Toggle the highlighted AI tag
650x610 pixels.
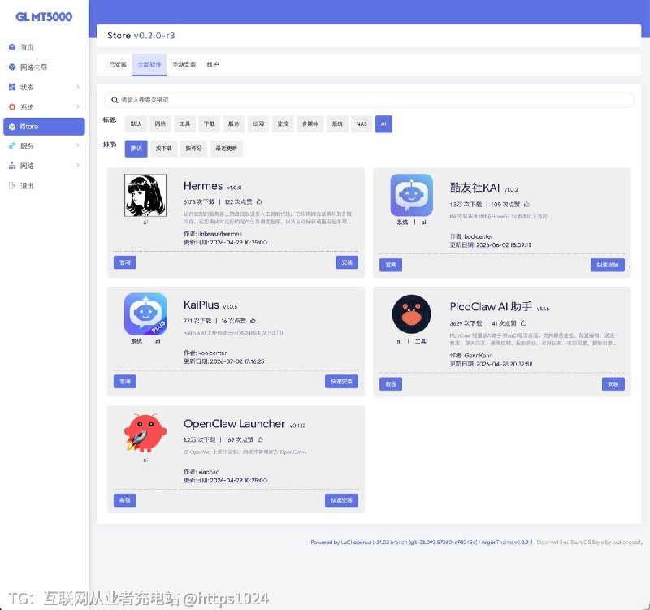coord(383,124)
